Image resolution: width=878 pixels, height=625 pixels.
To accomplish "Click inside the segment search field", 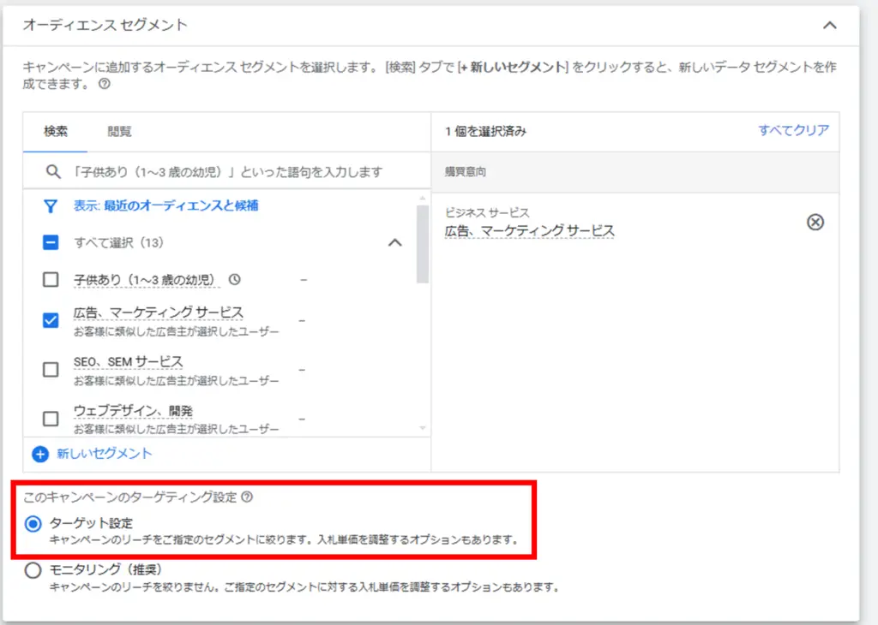I will tap(214, 170).
